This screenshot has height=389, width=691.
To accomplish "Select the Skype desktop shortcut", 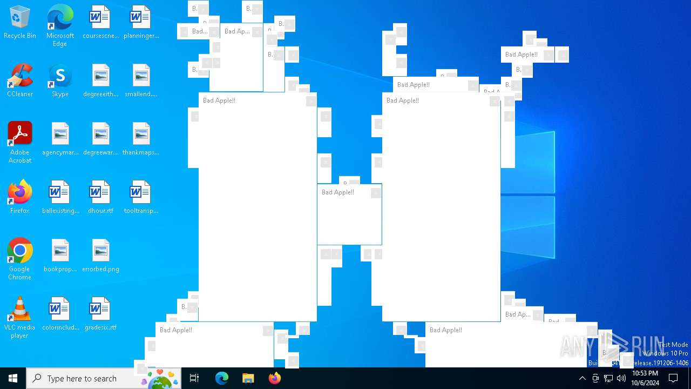I will 60,81.
